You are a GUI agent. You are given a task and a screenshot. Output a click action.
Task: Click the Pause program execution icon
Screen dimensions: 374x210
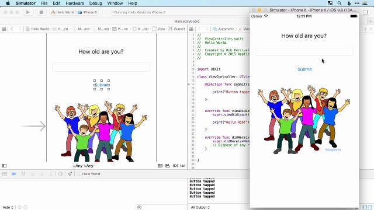pos(23,174)
